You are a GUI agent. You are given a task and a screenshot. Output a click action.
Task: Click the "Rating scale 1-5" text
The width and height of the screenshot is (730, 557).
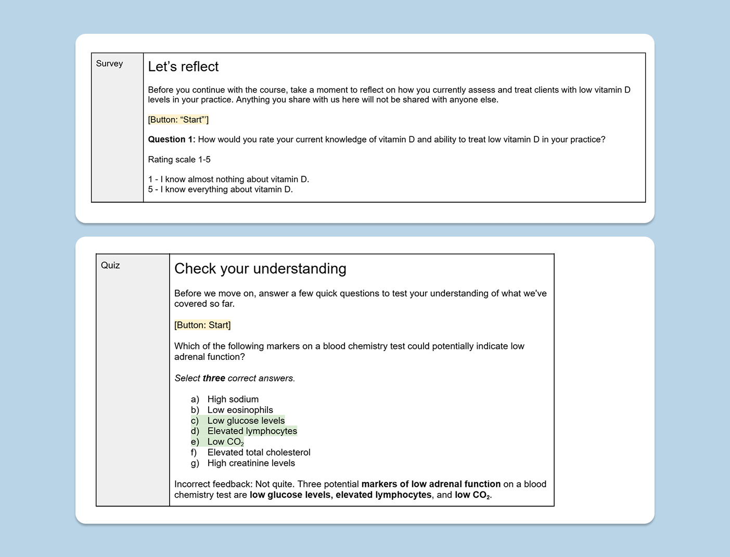pyautogui.click(x=179, y=160)
